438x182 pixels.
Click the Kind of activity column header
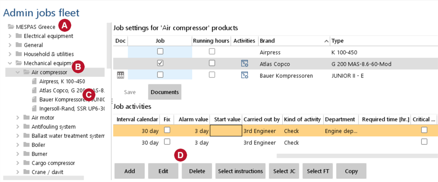pyautogui.click(x=303, y=120)
